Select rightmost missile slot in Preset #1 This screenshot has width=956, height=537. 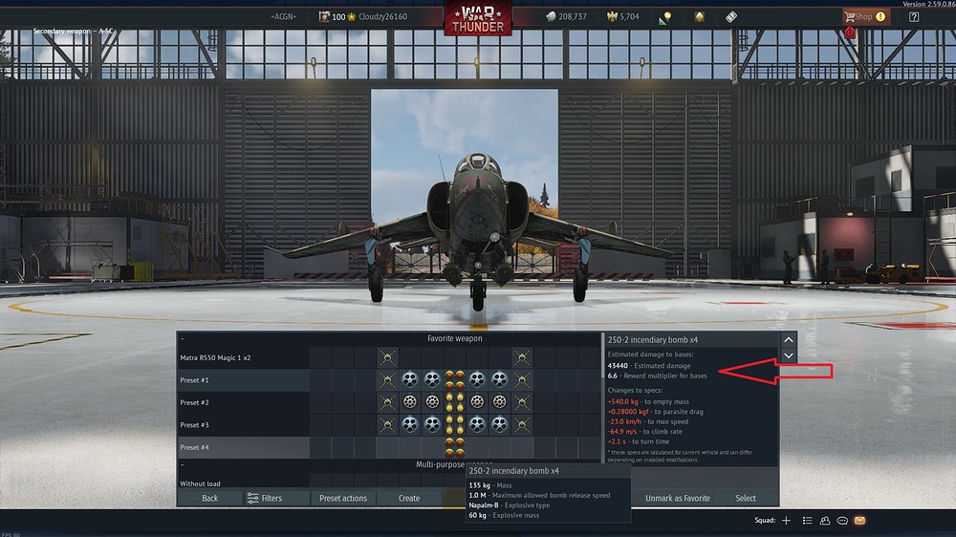pyautogui.click(x=522, y=379)
